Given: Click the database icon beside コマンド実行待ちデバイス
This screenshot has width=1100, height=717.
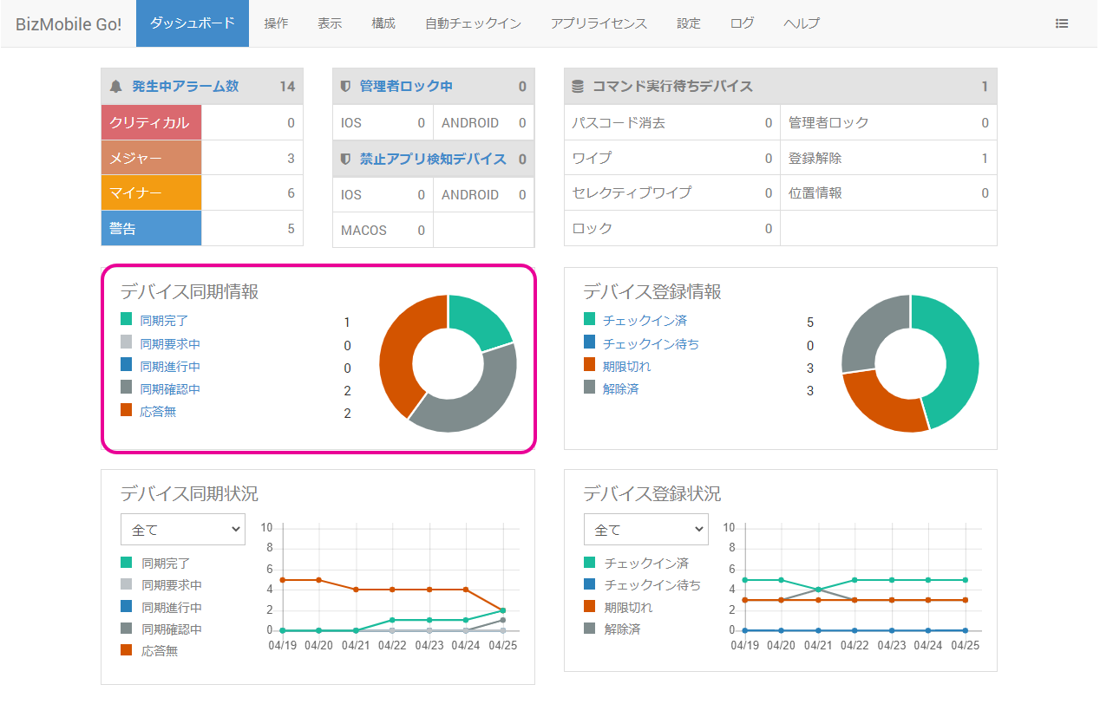Looking at the screenshot, I should pos(578,87).
